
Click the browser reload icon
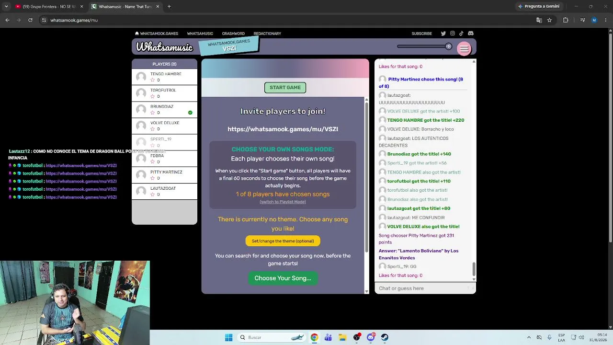pos(30,20)
